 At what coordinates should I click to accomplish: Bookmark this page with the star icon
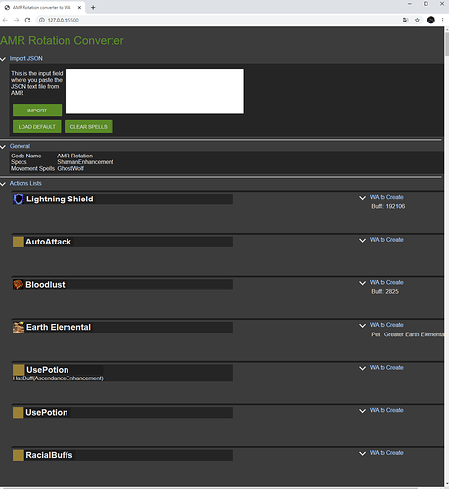[417, 20]
